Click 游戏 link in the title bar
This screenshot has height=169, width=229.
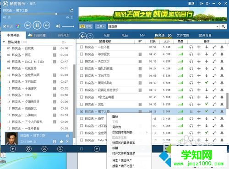191,3
